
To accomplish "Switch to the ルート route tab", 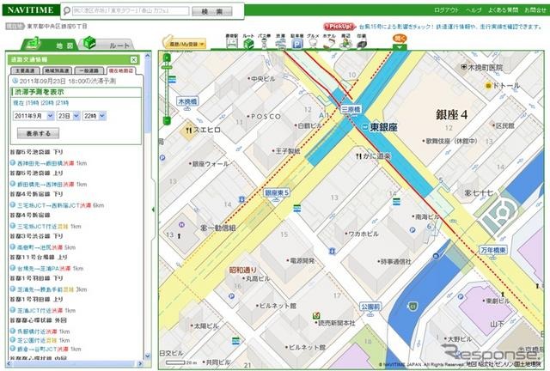I will [107, 44].
